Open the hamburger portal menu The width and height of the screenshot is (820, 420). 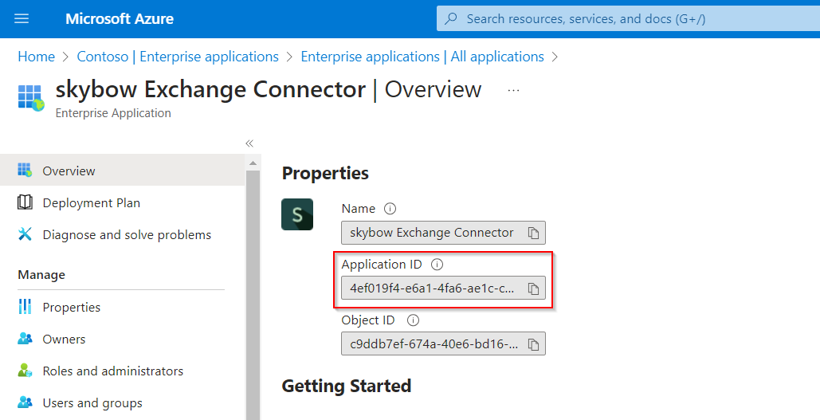tap(22, 19)
